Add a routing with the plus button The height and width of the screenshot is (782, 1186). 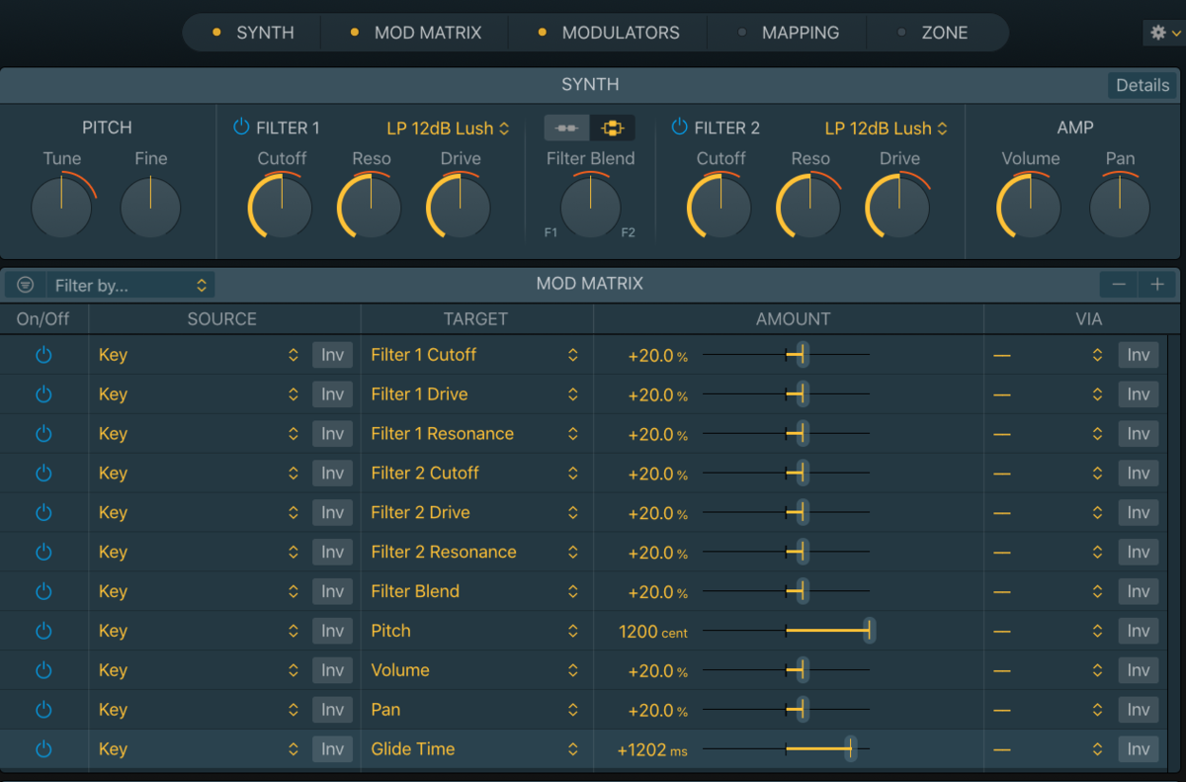click(1157, 285)
